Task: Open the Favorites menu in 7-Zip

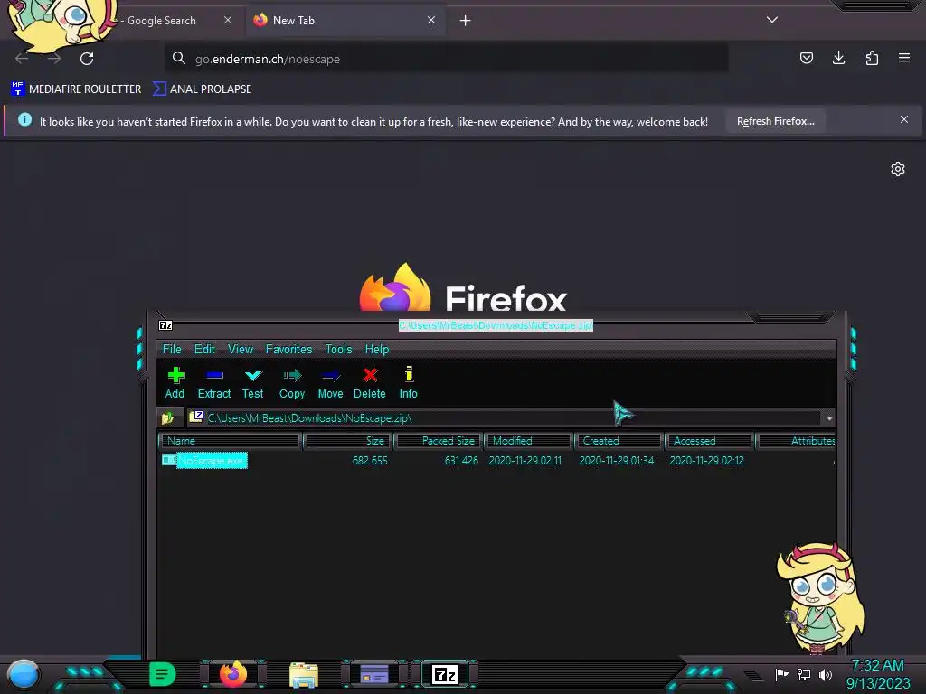Action: coord(288,350)
